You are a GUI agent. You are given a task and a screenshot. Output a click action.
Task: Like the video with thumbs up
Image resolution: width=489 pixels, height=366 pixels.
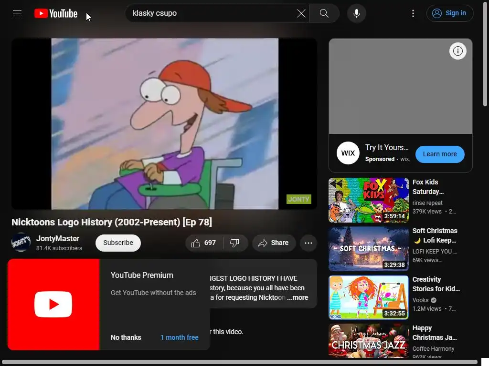(x=204, y=243)
